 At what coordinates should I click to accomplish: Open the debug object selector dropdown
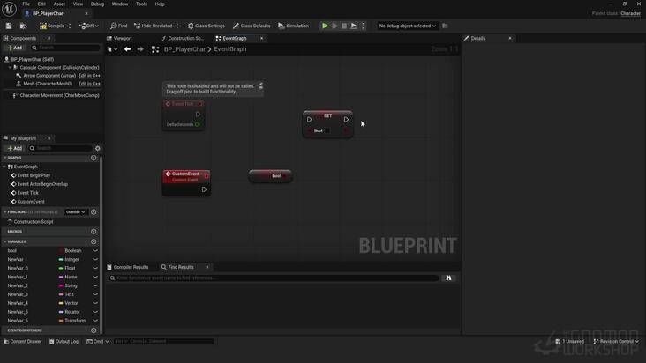[x=407, y=26]
